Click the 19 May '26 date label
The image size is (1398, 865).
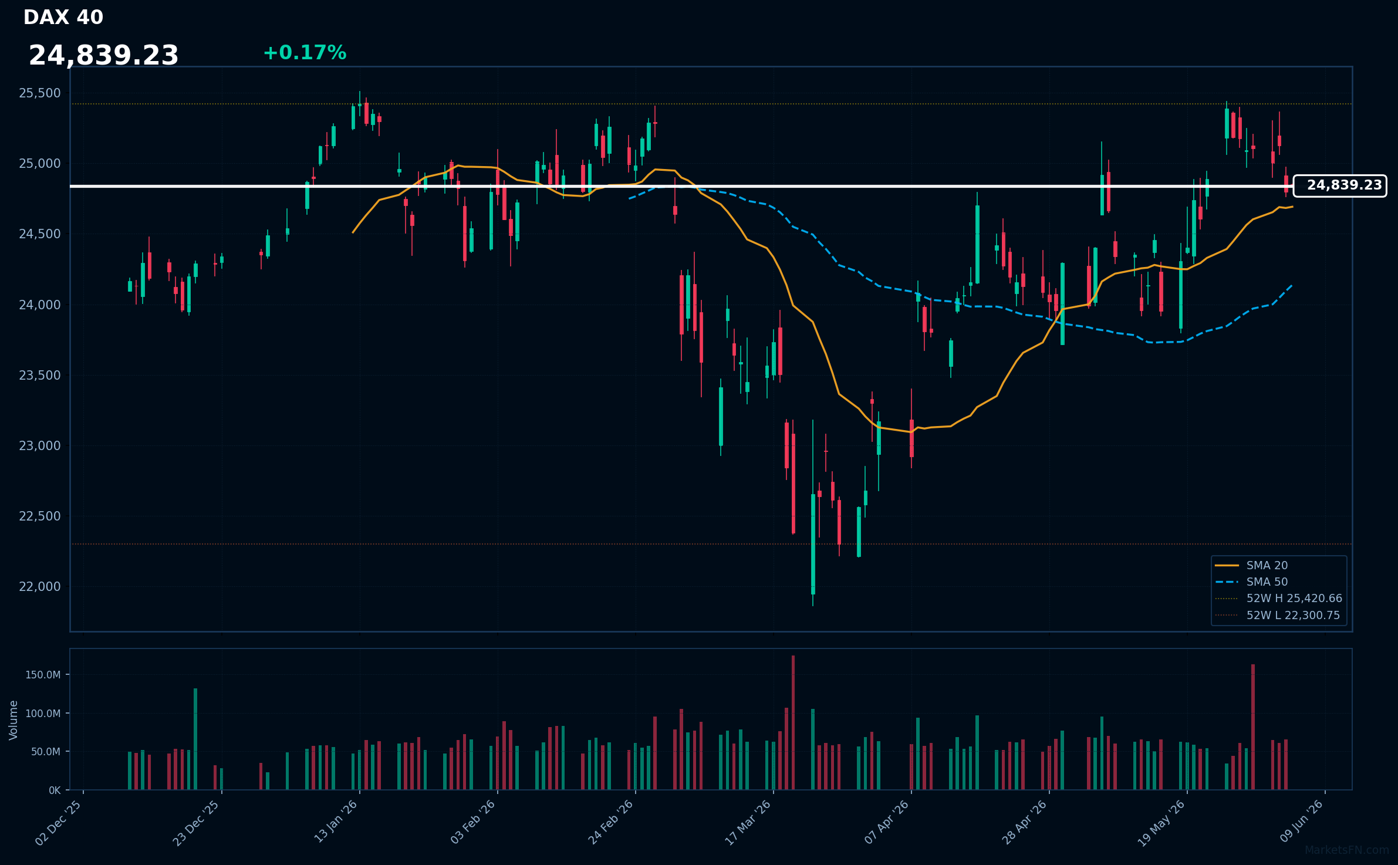tap(1162, 823)
